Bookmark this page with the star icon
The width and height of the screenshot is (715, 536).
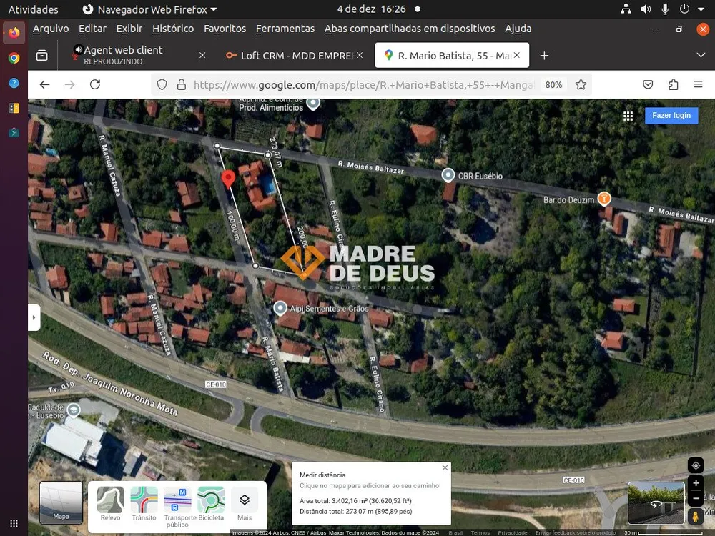(x=581, y=85)
